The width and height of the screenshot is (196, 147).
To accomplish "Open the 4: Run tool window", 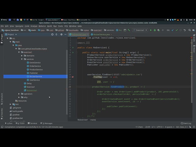I will pyautogui.click(x=9, y=123).
